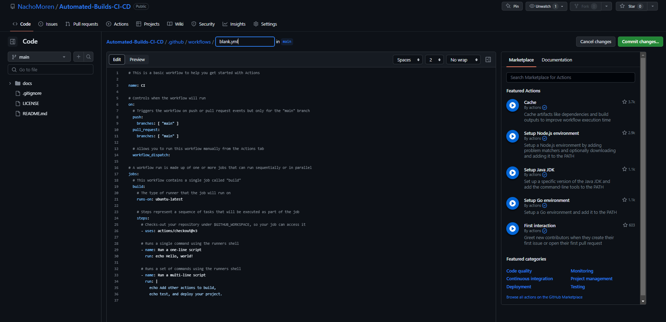The image size is (666, 322).
Task: Open the Code quality category link
Action: click(519, 271)
